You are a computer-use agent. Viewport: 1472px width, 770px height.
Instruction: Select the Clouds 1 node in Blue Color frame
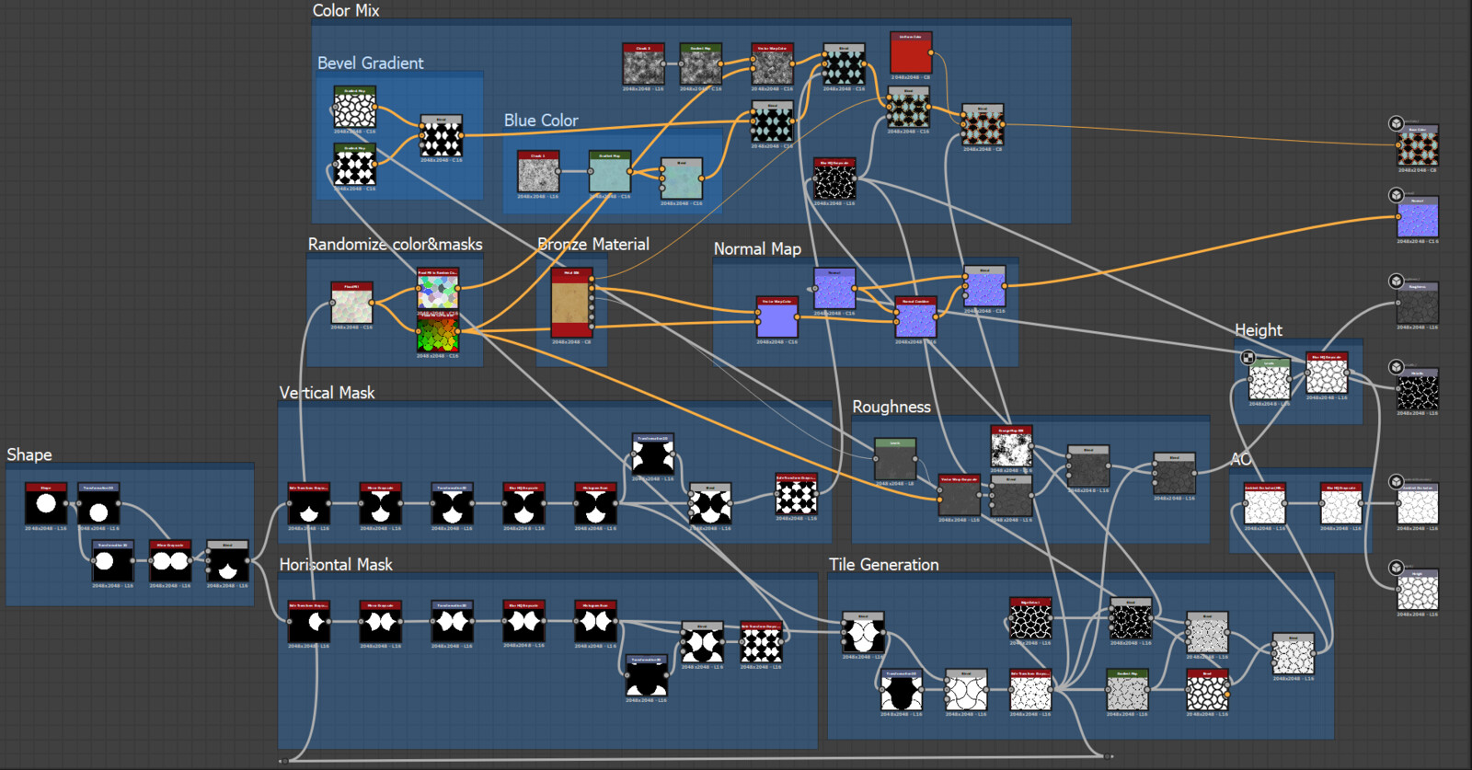pyautogui.click(x=538, y=172)
